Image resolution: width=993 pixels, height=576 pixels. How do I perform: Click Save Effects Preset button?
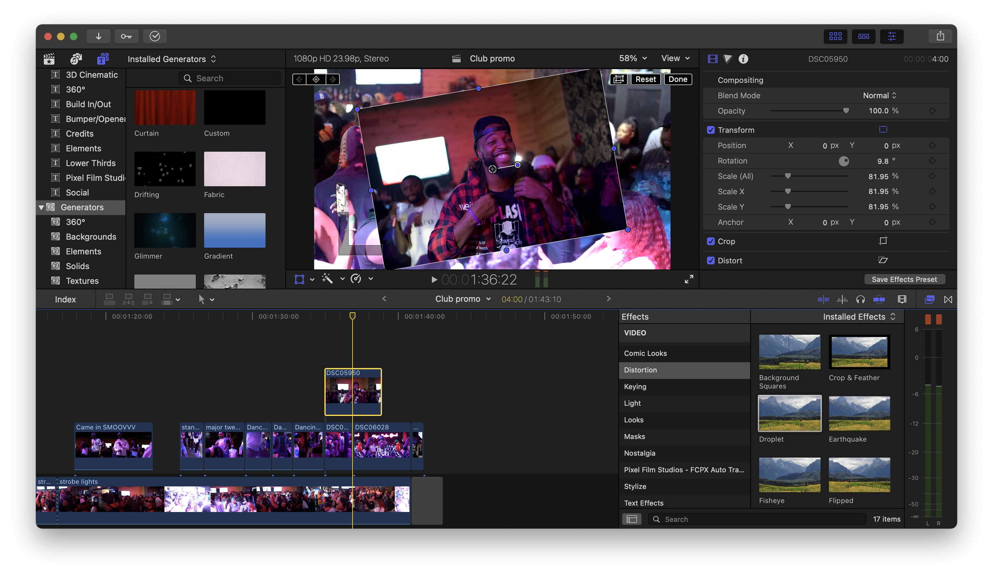point(904,279)
